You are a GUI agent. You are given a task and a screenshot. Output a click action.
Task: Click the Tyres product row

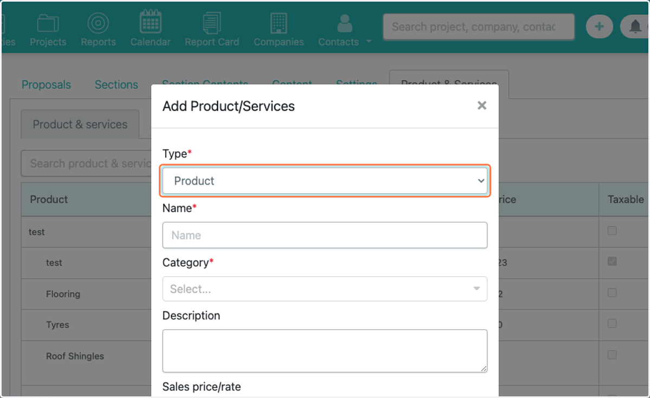tap(57, 325)
